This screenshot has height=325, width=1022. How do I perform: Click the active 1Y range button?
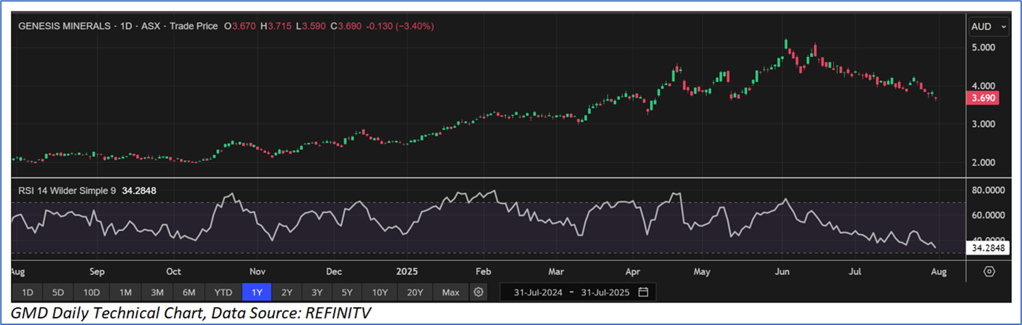point(257,293)
